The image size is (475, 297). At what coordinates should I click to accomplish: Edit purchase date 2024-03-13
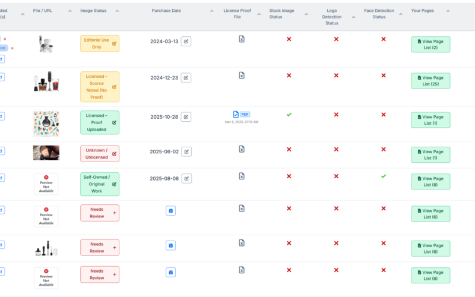[186, 41]
